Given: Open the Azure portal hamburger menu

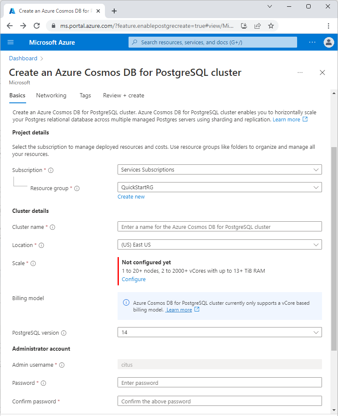Looking at the screenshot, I should [11, 42].
